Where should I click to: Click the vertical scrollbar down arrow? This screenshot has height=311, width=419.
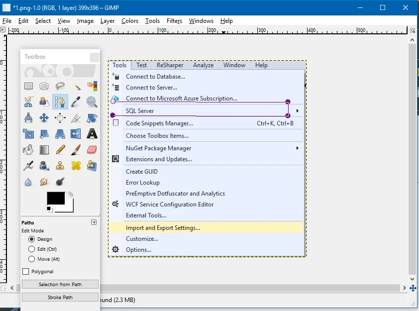(x=413, y=279)
